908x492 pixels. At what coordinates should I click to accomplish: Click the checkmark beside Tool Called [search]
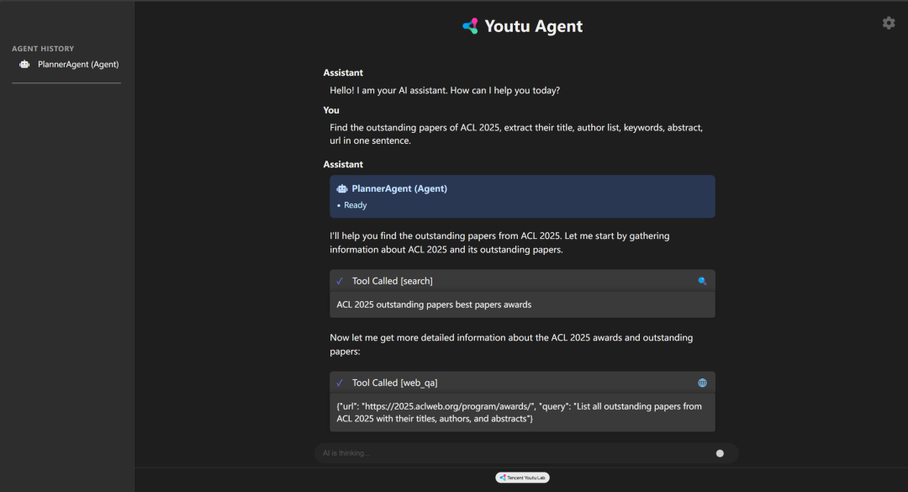(340, 281)
